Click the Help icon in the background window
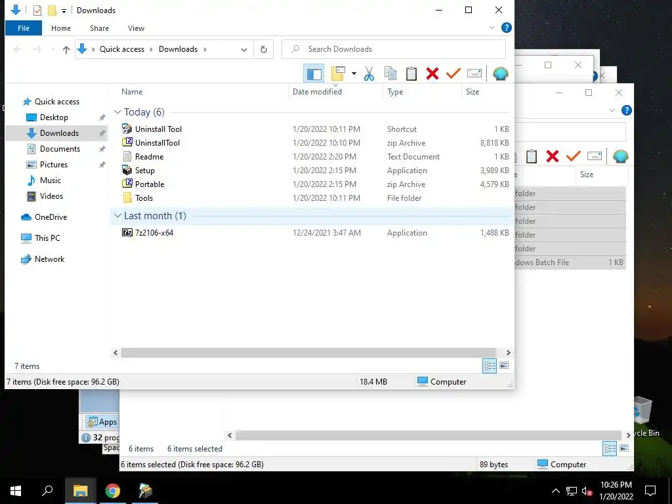672x504 pixels. [x=626, y=110]
